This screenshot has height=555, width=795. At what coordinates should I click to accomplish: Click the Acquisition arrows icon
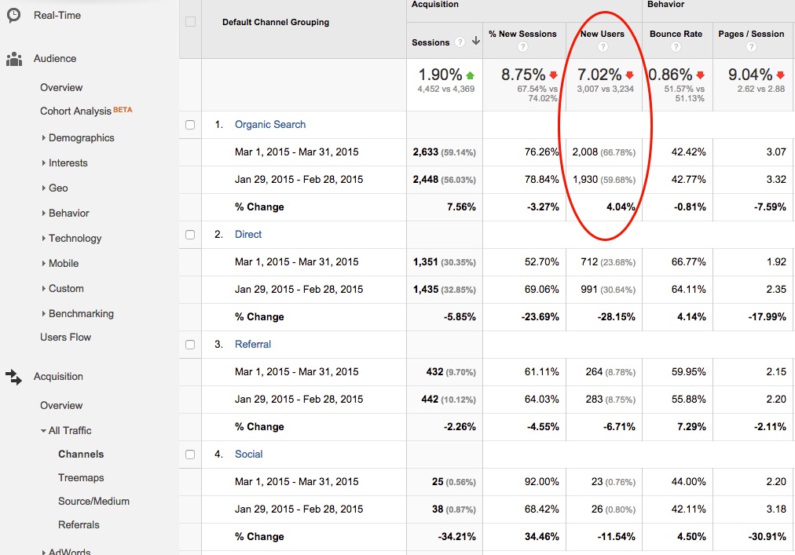coord(13,377)
